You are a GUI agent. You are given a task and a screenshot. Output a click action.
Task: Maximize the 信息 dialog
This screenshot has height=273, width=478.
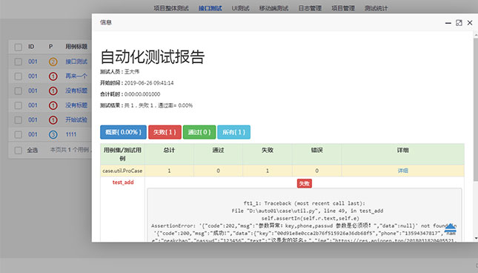[x=459, y=23]
